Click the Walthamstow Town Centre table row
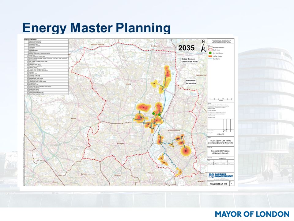Screen dimensions: 294x221 [47, 78]
